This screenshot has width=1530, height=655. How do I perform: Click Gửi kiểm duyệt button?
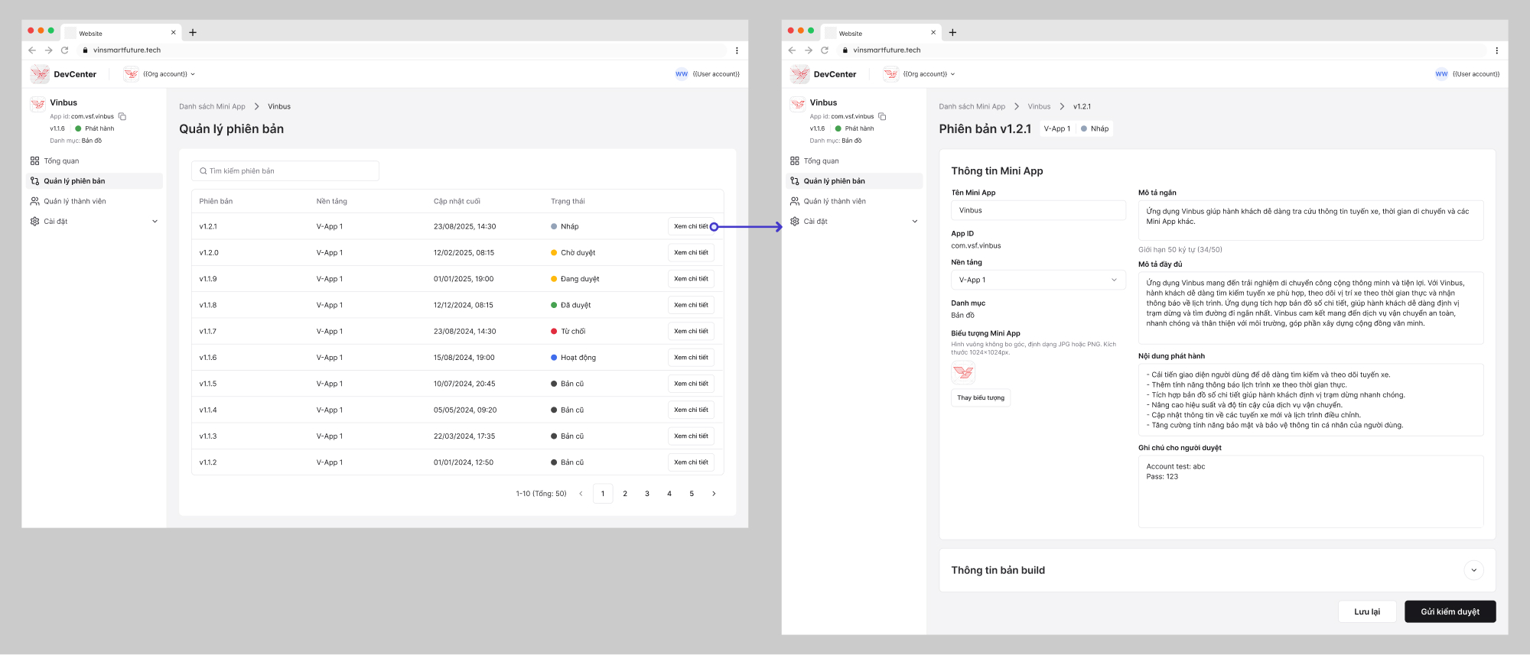click(1450, 611)
